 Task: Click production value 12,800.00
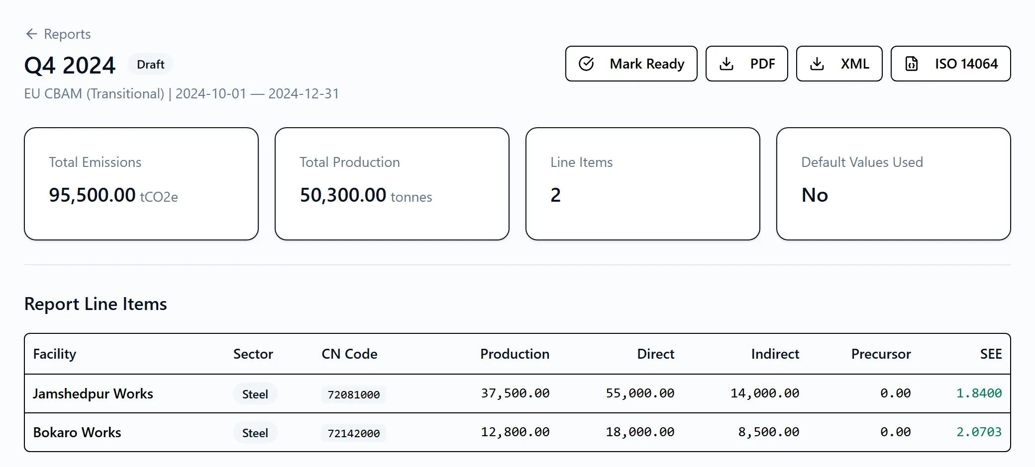(x=515, y=432)
